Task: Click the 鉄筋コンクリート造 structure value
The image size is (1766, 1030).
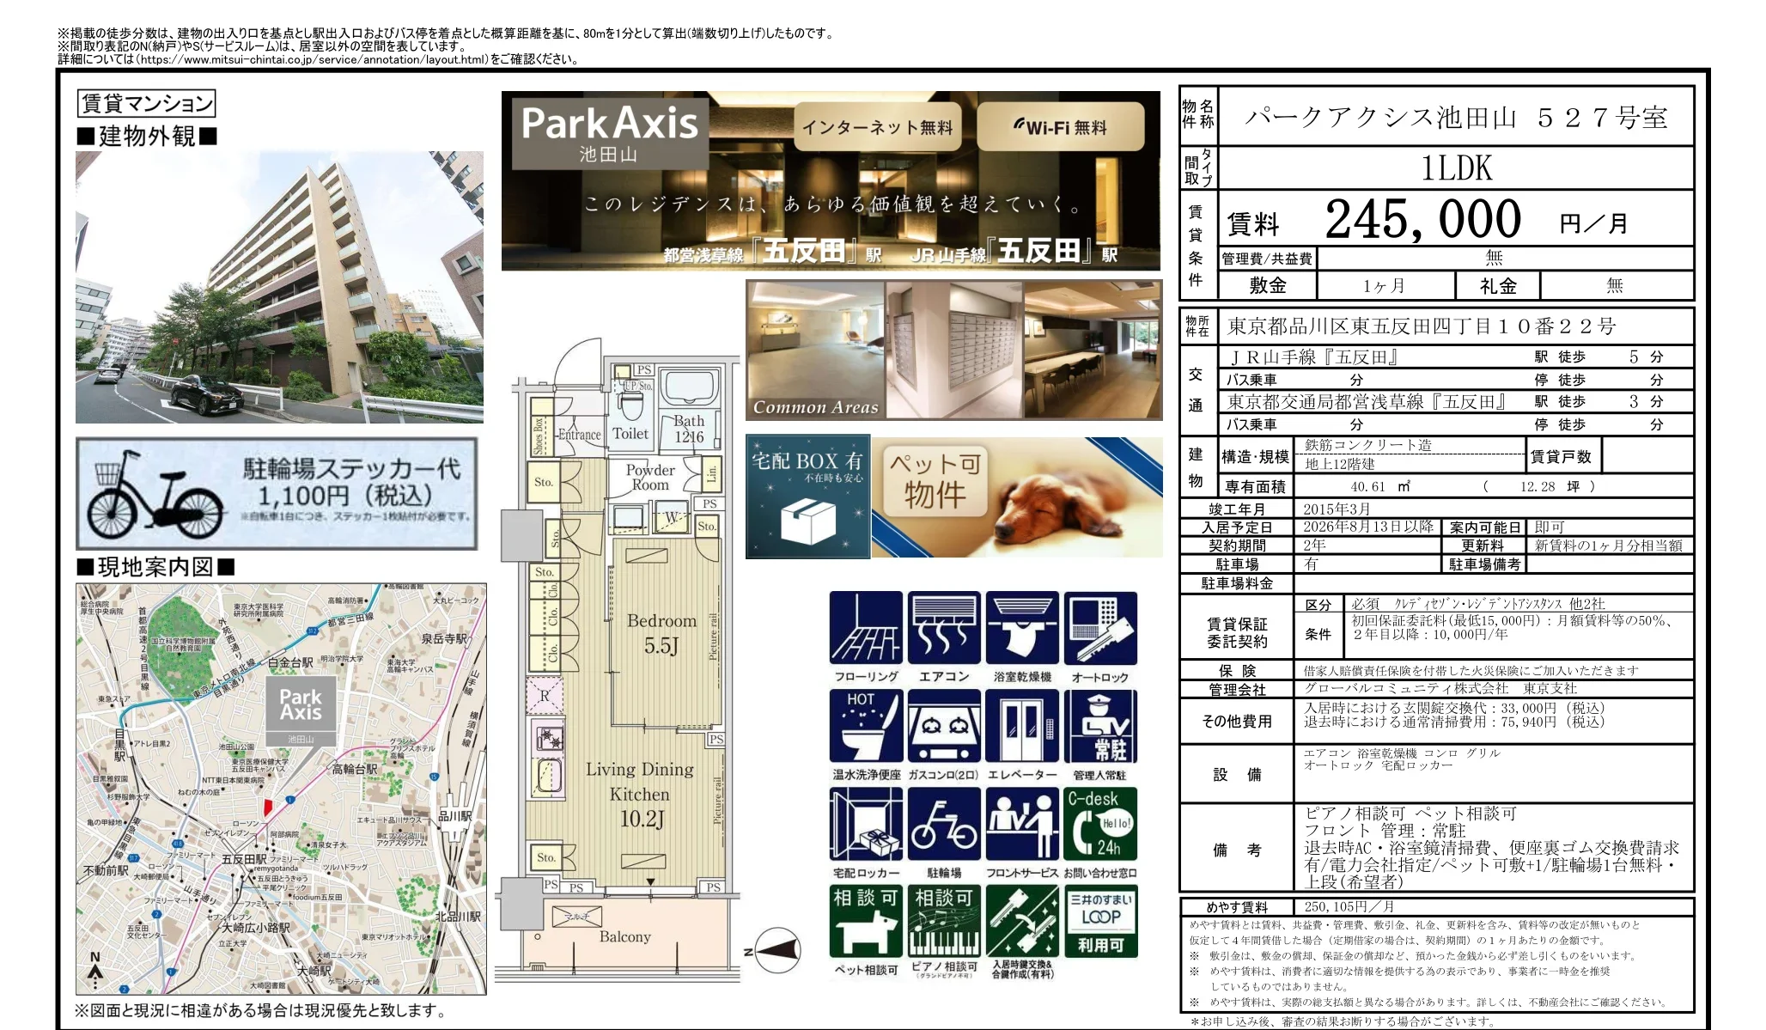Action: click(1368, 445)
